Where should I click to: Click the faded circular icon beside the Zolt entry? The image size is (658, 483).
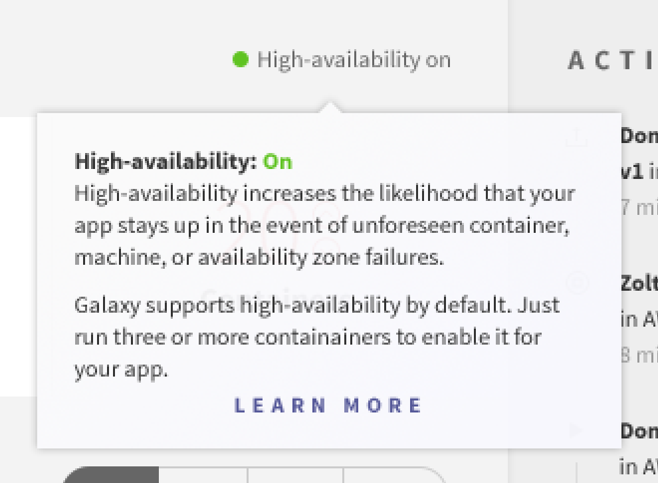[578, 282]
